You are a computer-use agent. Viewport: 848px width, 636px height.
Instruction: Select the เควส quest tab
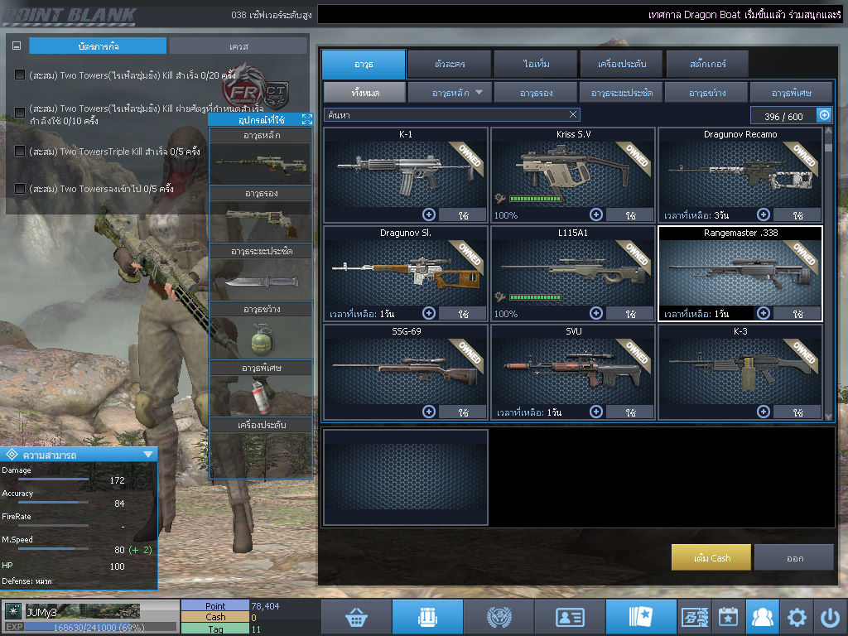pos(238,46)
